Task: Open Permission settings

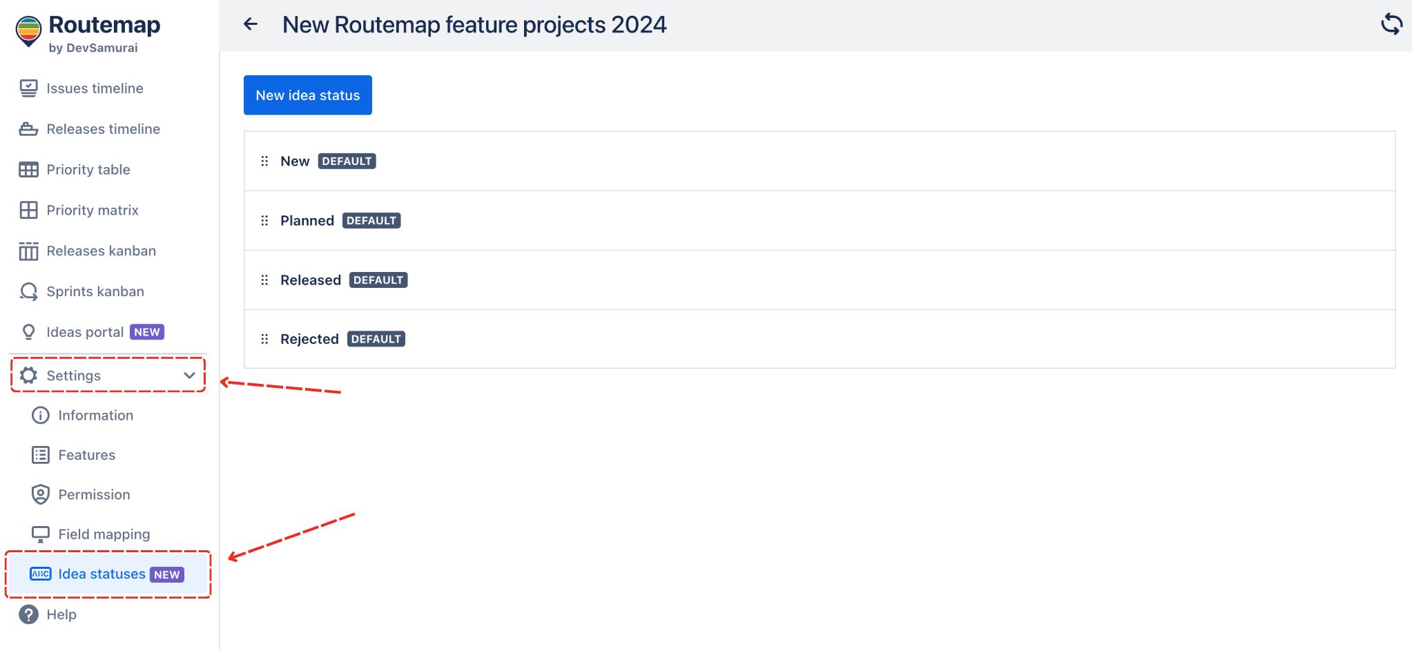Action: [x=93, y=494]
